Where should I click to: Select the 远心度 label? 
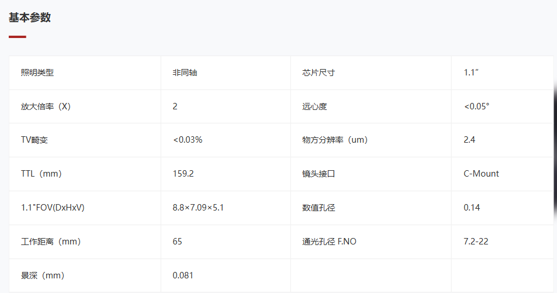click(314, 106)
